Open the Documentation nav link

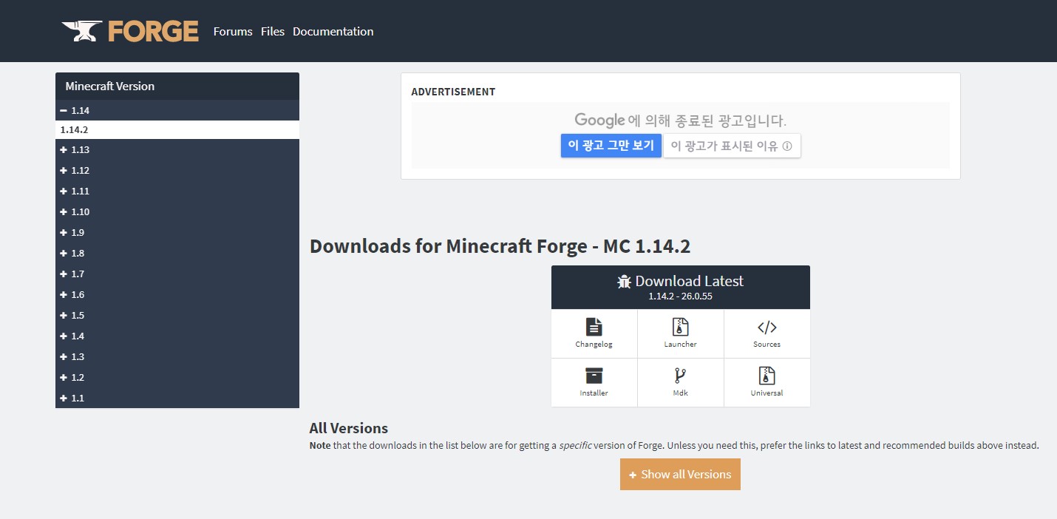coord(333,31)
